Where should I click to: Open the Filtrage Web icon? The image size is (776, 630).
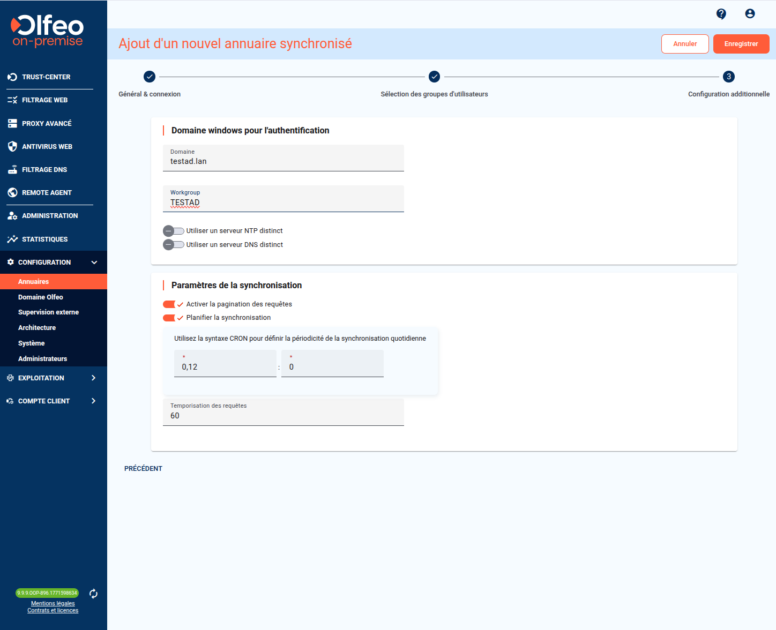12,100
